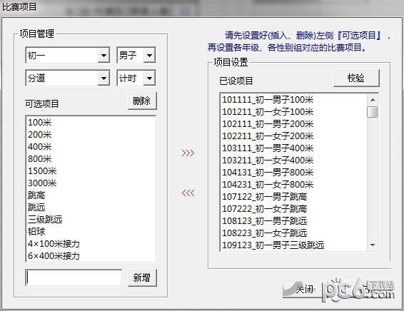Click the 校验 verify button
This screenshot has width=404, height=311.
pyautogui.click(x=356, y=78)
